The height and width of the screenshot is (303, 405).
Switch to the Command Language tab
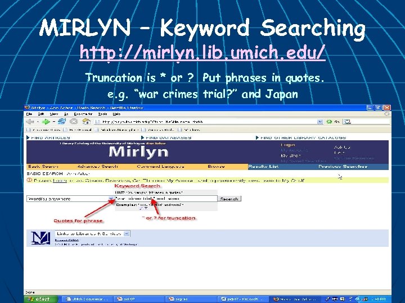[x=160, y=167]
